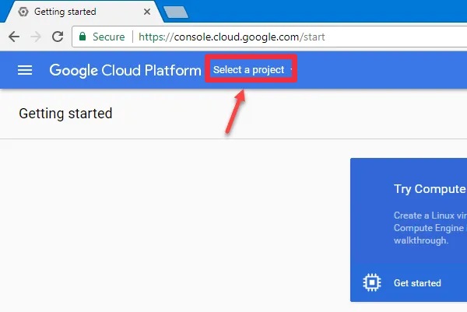Open the hamburger navigation menu

click(x=25, y=70)
